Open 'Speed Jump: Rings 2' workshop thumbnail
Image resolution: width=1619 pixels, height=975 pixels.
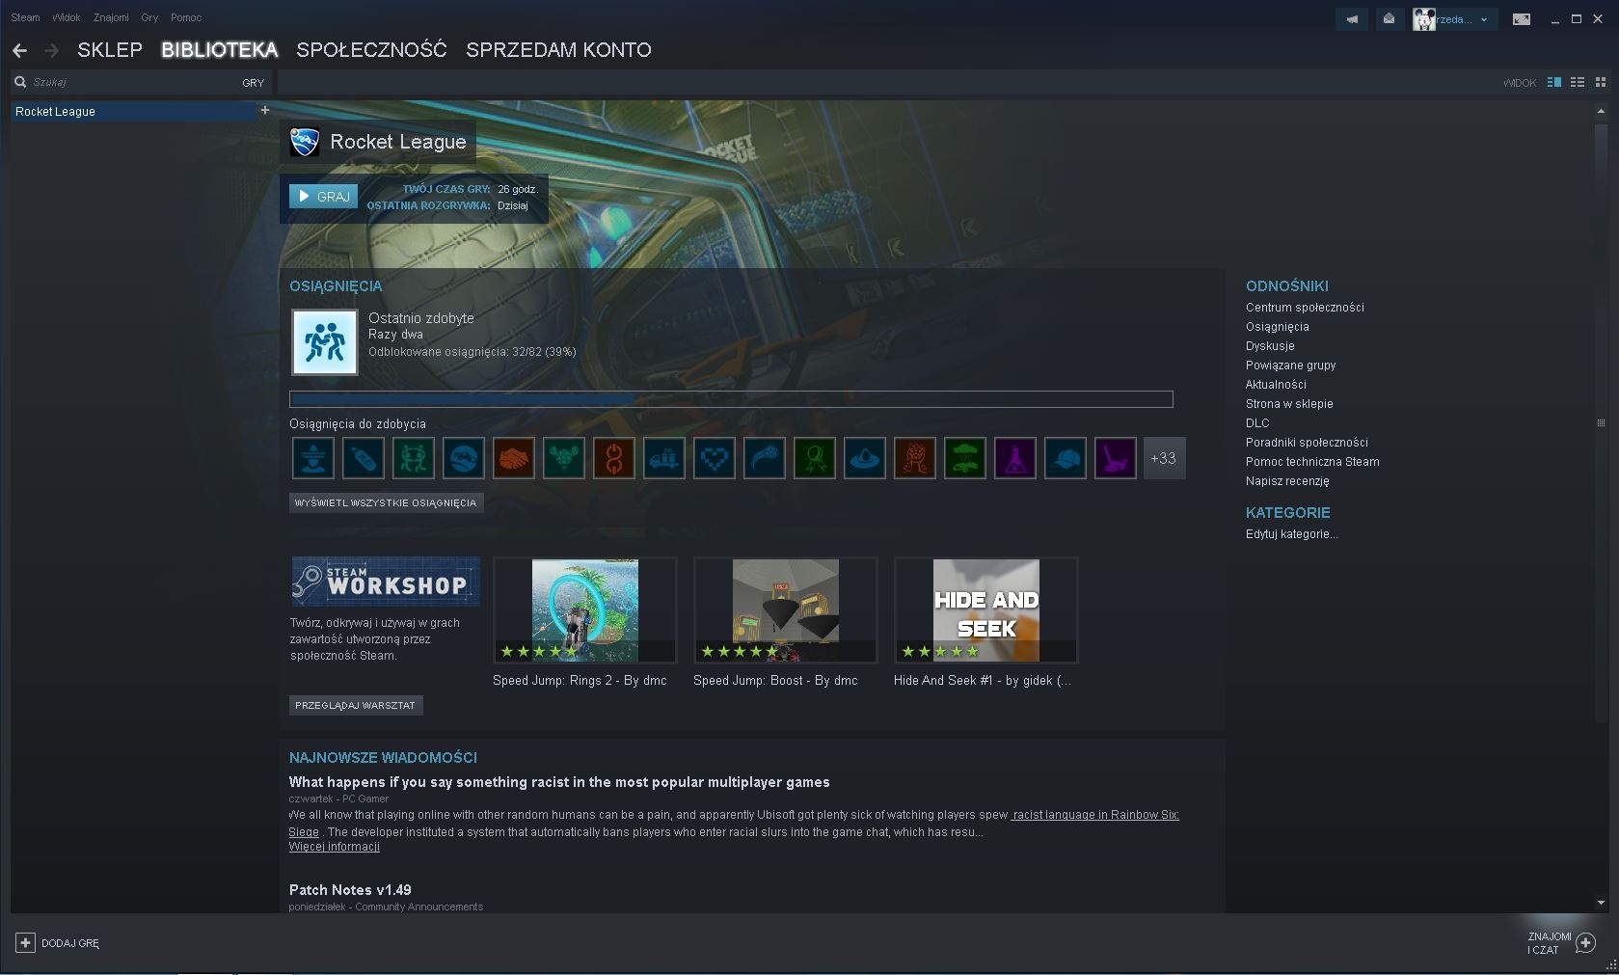tap(585, 610)
